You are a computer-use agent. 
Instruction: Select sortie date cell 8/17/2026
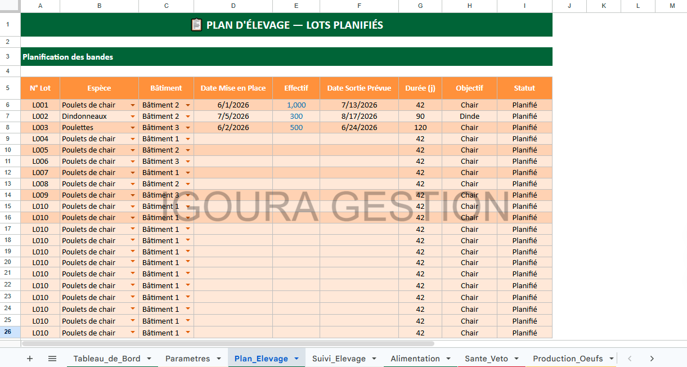(360, 117)
